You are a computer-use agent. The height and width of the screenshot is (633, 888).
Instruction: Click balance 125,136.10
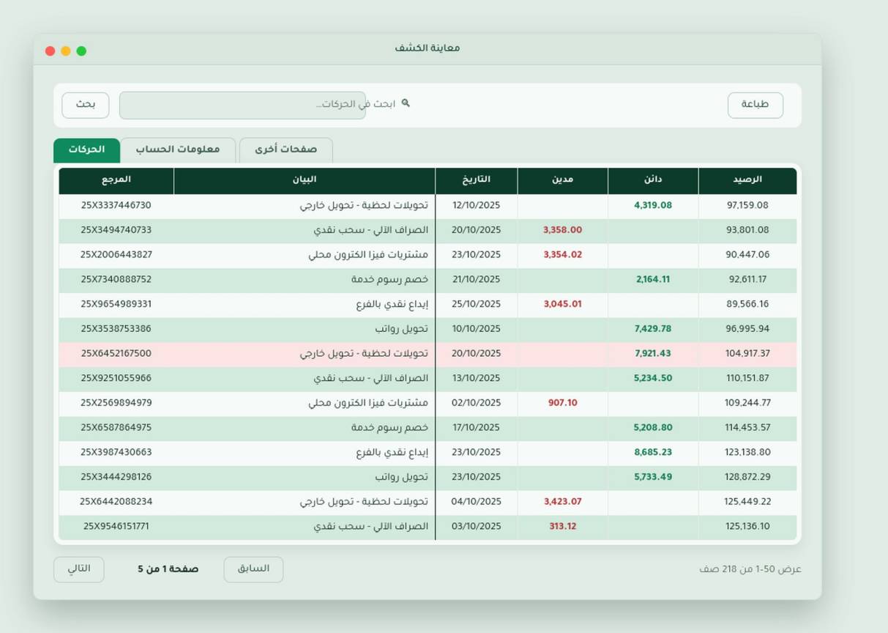(x=747, y=527)
